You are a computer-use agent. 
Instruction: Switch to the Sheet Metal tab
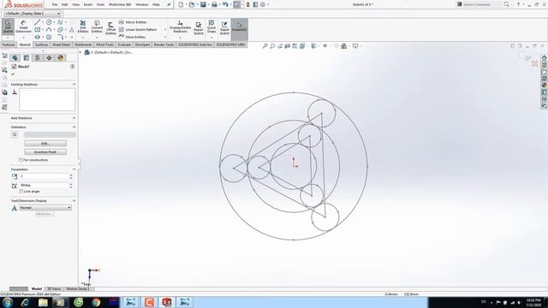pyautogui.click(x=61, y=44)
